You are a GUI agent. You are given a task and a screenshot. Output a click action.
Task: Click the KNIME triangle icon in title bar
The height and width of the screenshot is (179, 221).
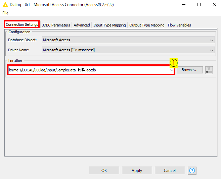click(x=5, y=5)
